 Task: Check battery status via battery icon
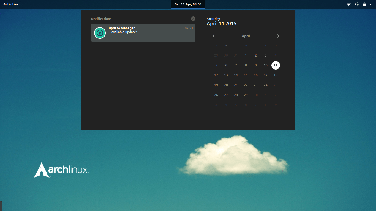coord(364,4)
